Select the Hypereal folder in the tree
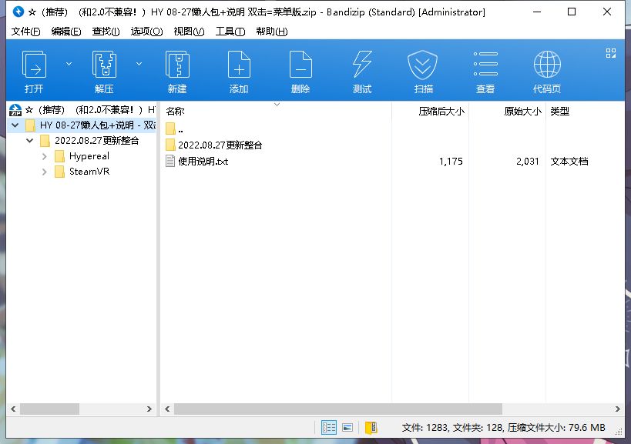 tap(89, 156)
